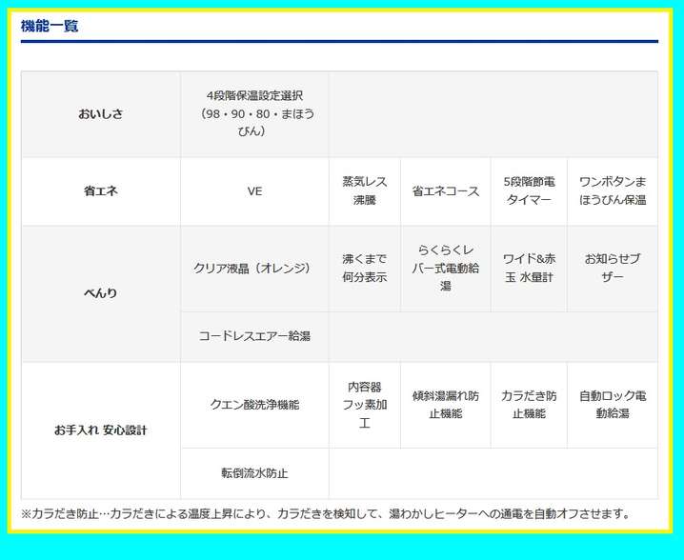Click the 機能一覧 heading
This screenshot has width=684, height=560.
(x=50, y=27)
